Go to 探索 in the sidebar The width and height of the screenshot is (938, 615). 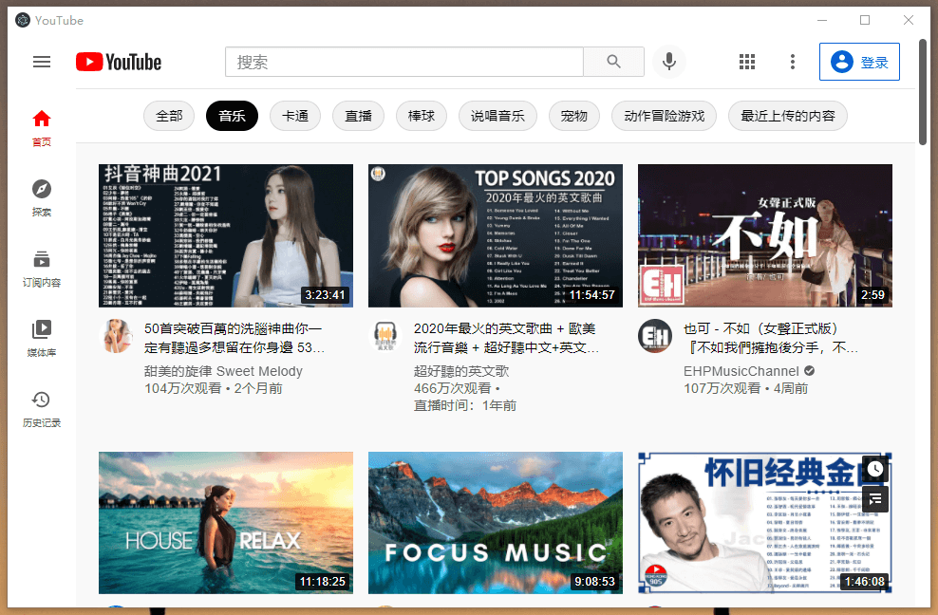41,198
